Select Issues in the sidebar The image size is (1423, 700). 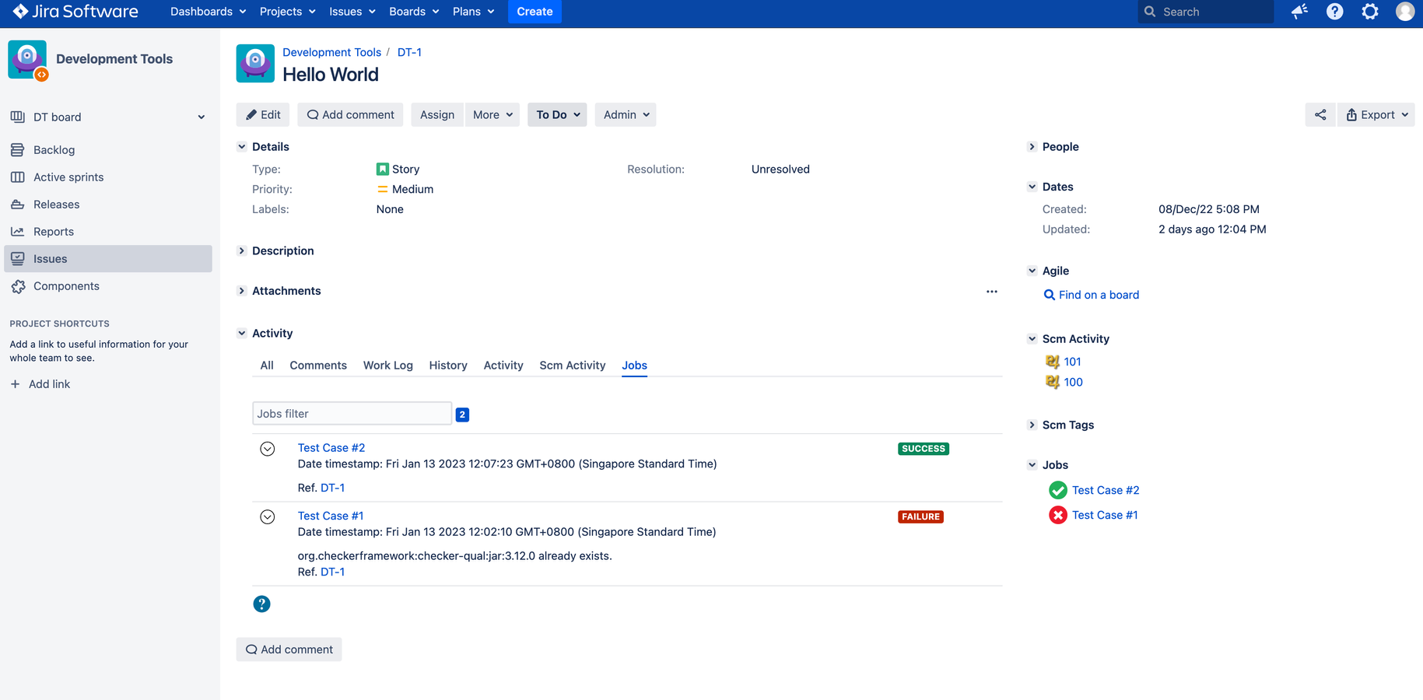tap(108, 258)
